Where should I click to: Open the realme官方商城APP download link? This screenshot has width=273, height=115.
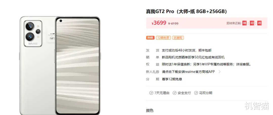click(188, 72)
